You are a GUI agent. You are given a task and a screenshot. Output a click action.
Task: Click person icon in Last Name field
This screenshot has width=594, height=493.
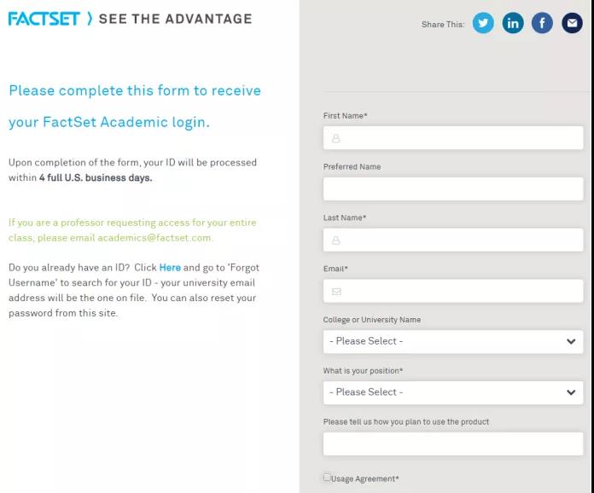click(336, 240)
